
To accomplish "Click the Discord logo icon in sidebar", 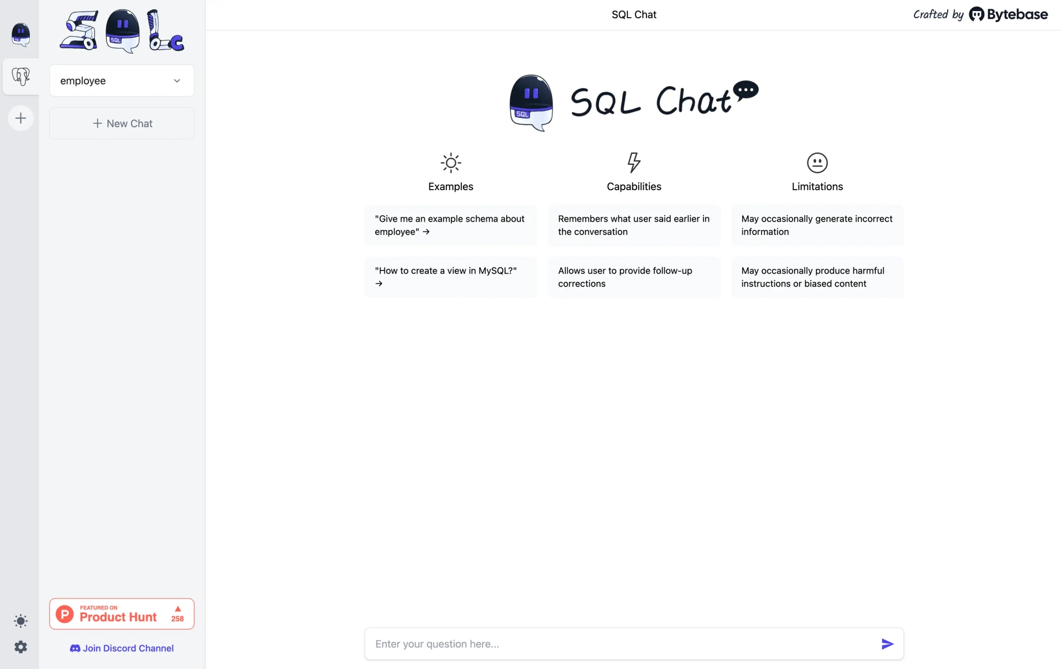I will (74, 648).
